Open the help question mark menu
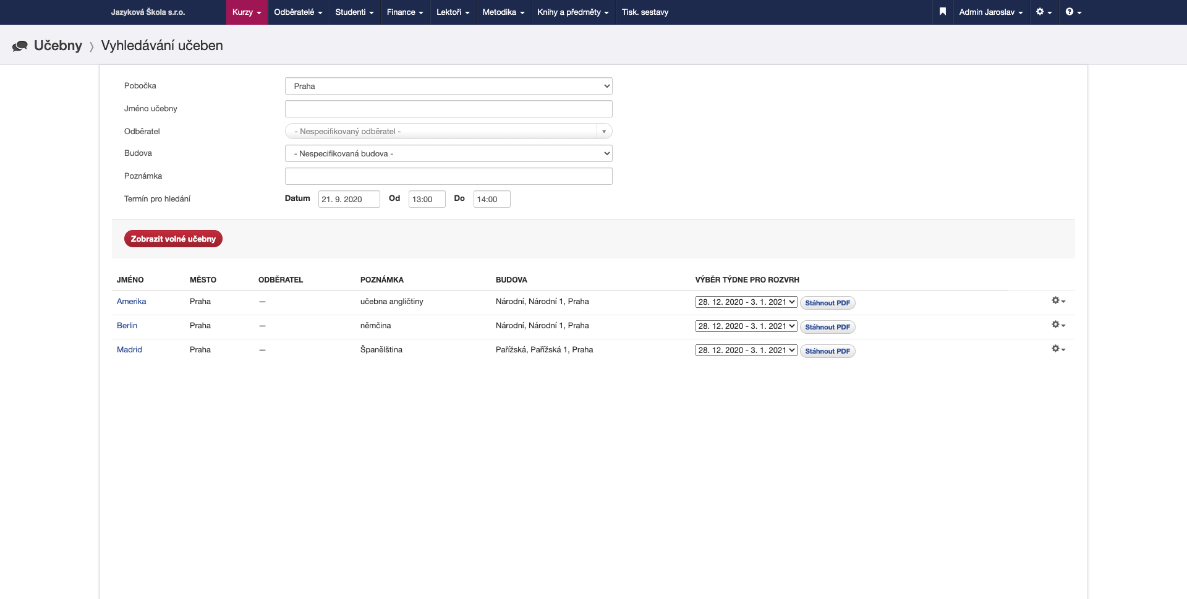 1073,12
